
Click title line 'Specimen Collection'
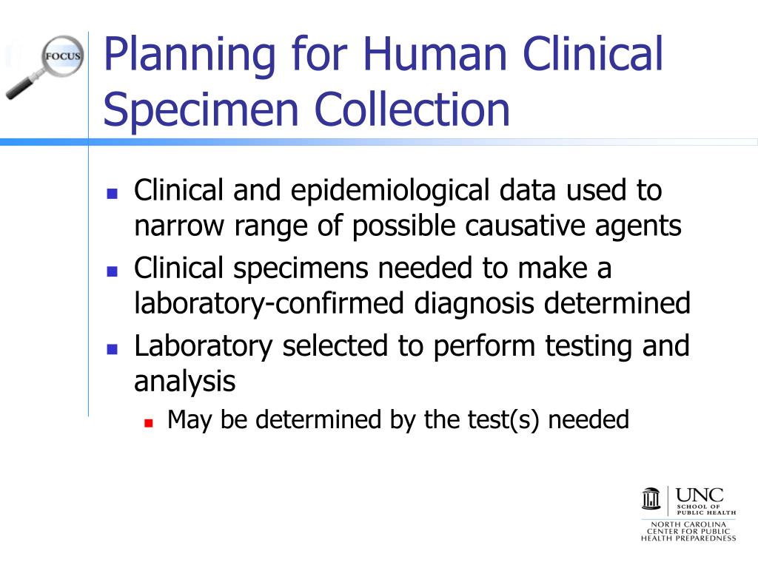click(306, 110)
